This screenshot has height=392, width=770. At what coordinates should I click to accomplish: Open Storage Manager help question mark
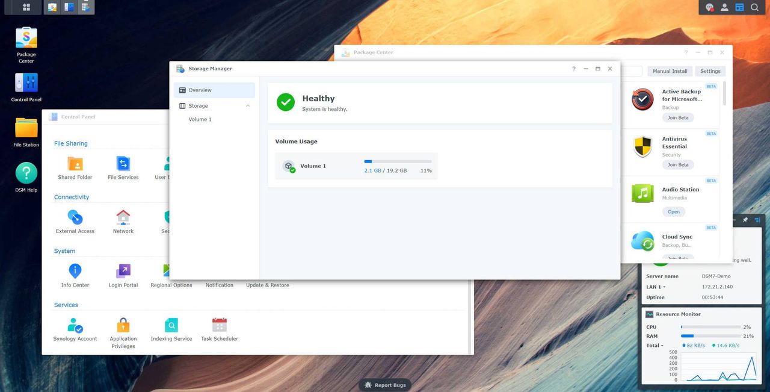pyautogui.click(x=573, y=69)
